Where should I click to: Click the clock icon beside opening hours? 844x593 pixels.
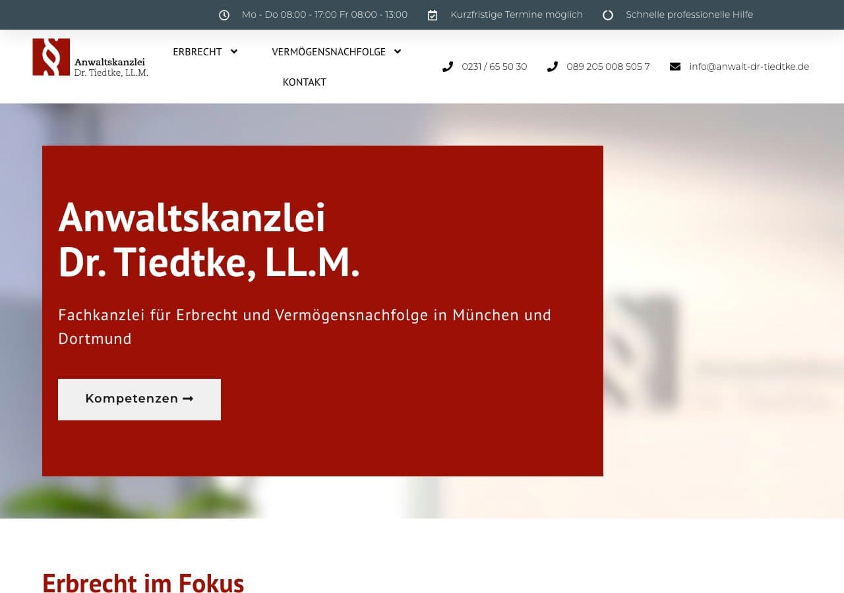[224, 14]
